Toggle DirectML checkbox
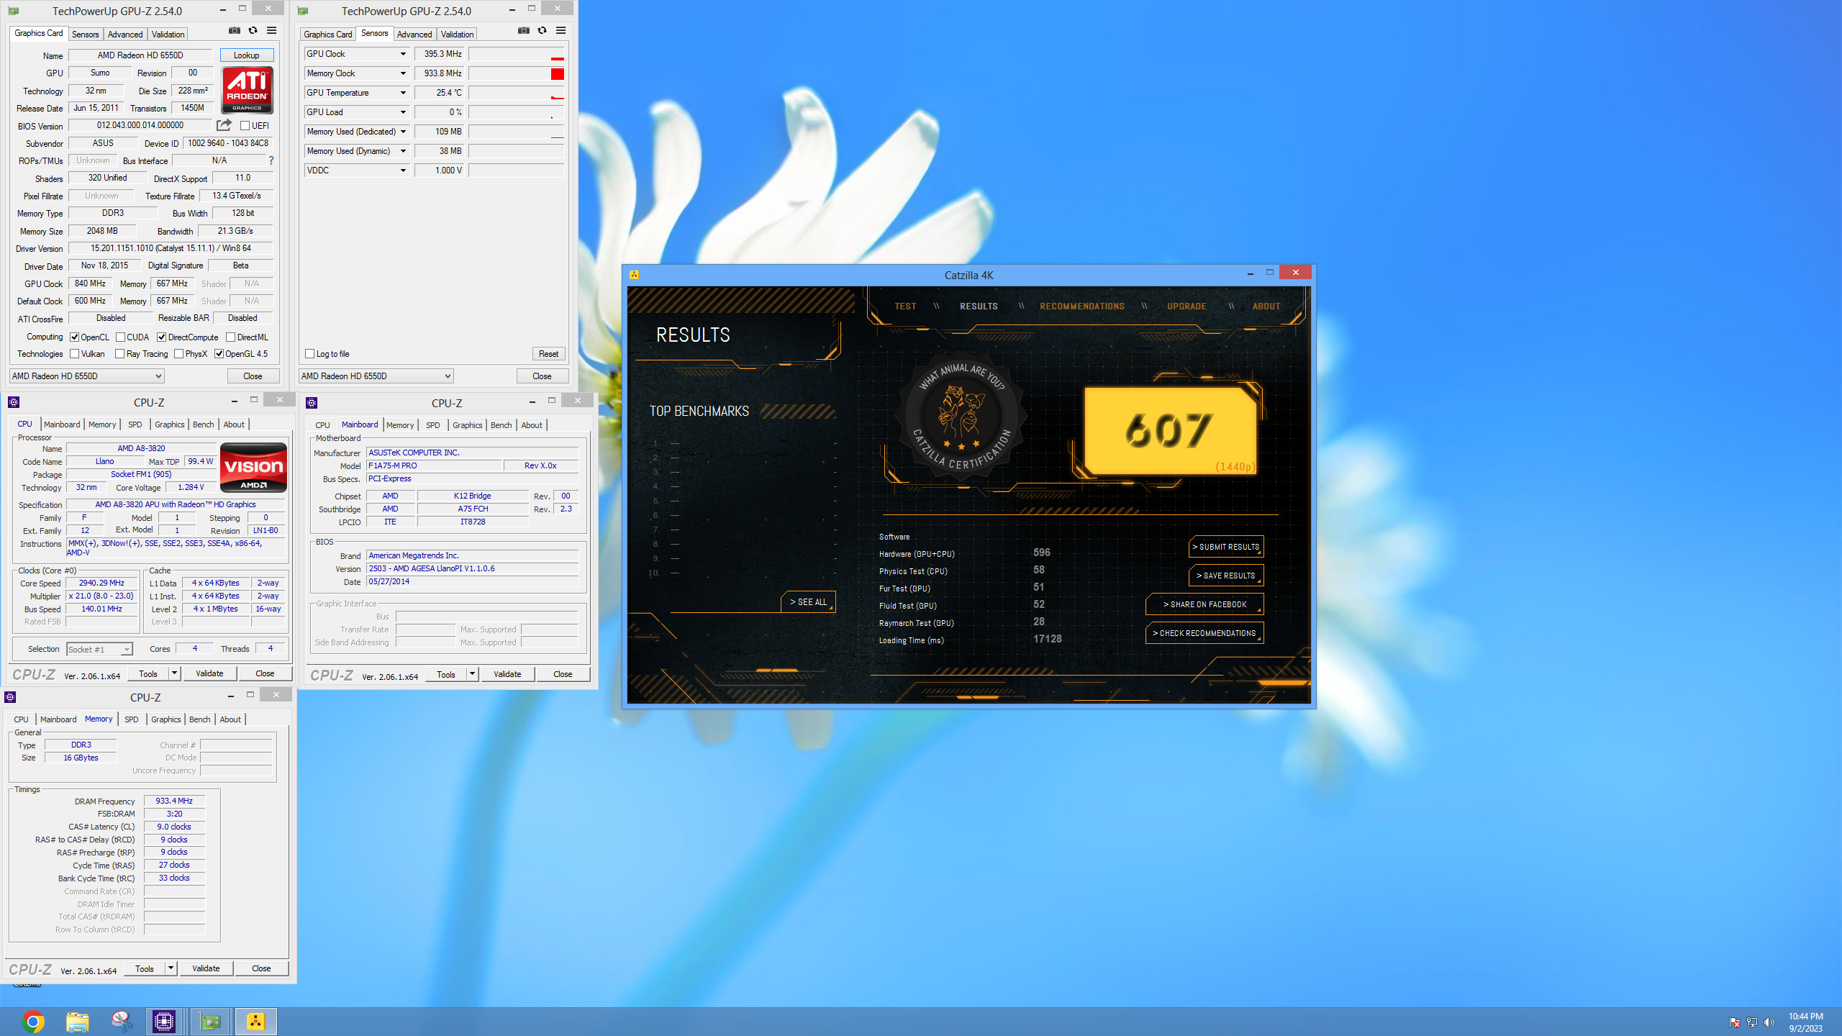The image size is (1842, 1036). (230, 337)
